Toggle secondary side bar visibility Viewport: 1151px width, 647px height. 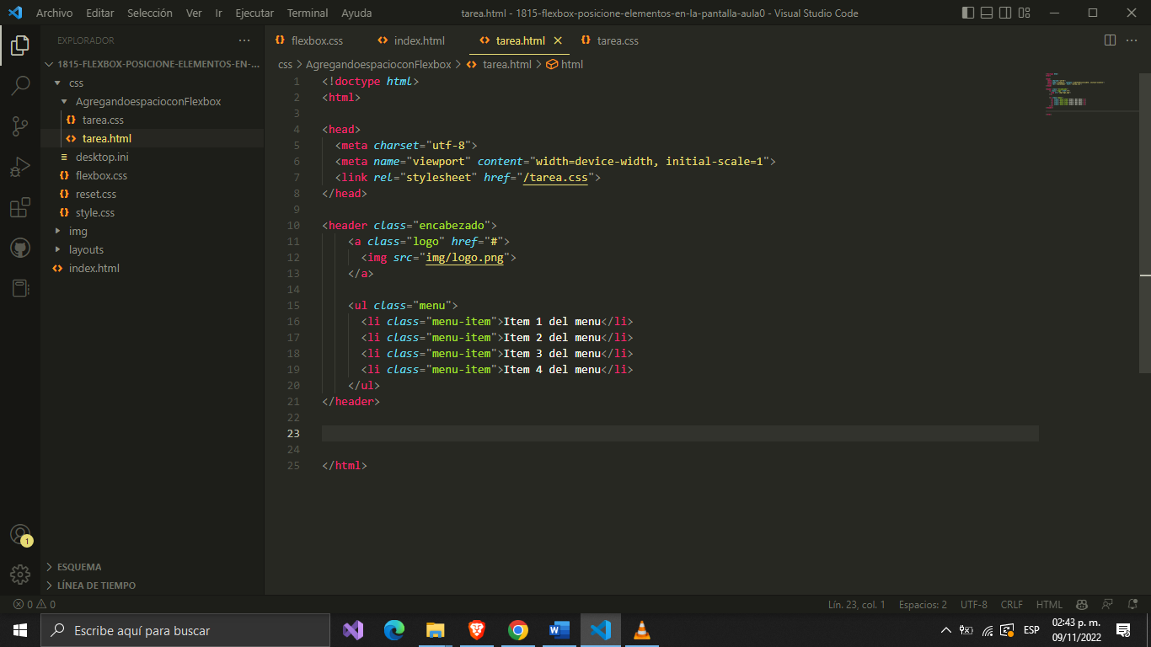[x=1004, y=13]
